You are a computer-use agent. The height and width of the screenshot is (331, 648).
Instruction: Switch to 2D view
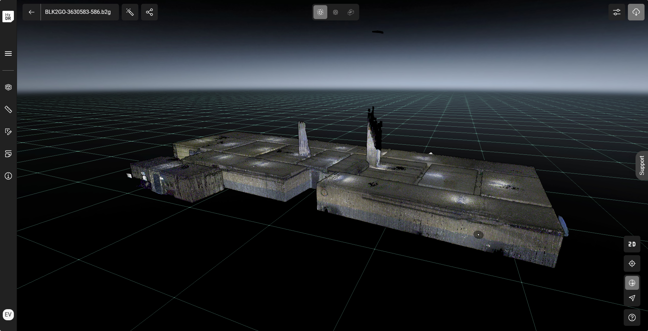[632, 244]
